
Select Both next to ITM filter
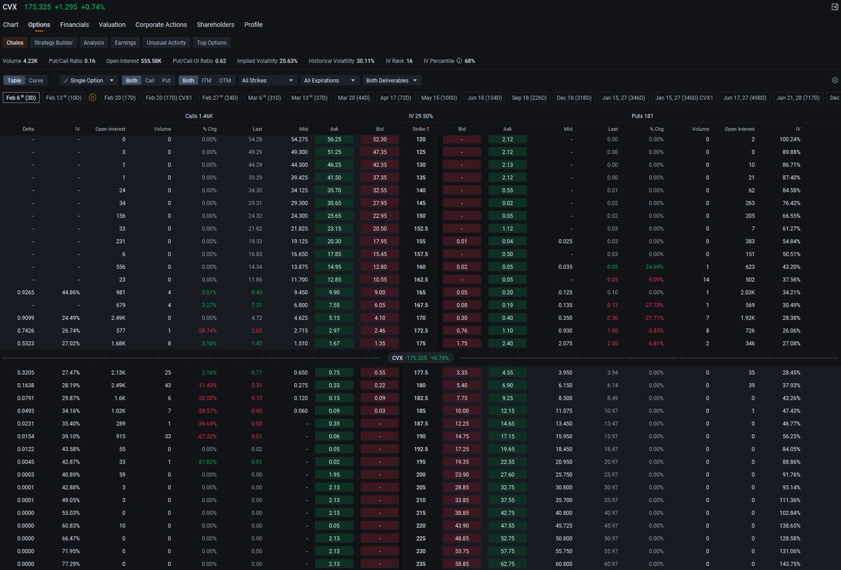(189, 81)
